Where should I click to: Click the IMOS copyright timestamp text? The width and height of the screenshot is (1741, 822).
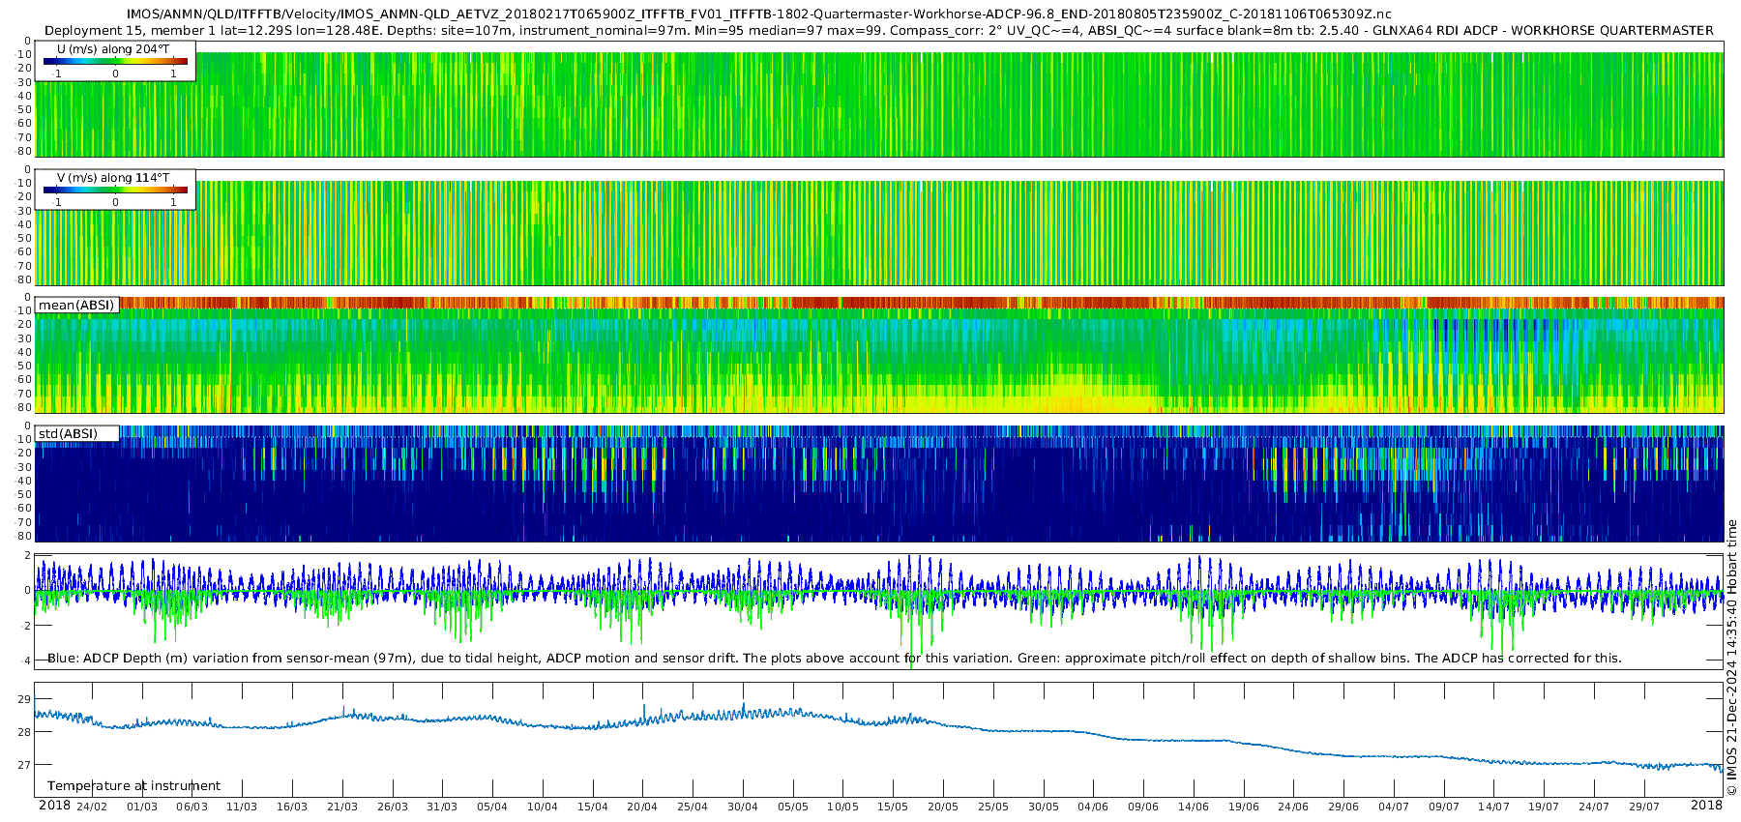1731,658
